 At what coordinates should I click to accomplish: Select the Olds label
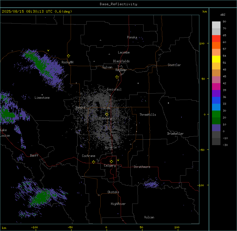pyautogui.click(x=107, y=108)
